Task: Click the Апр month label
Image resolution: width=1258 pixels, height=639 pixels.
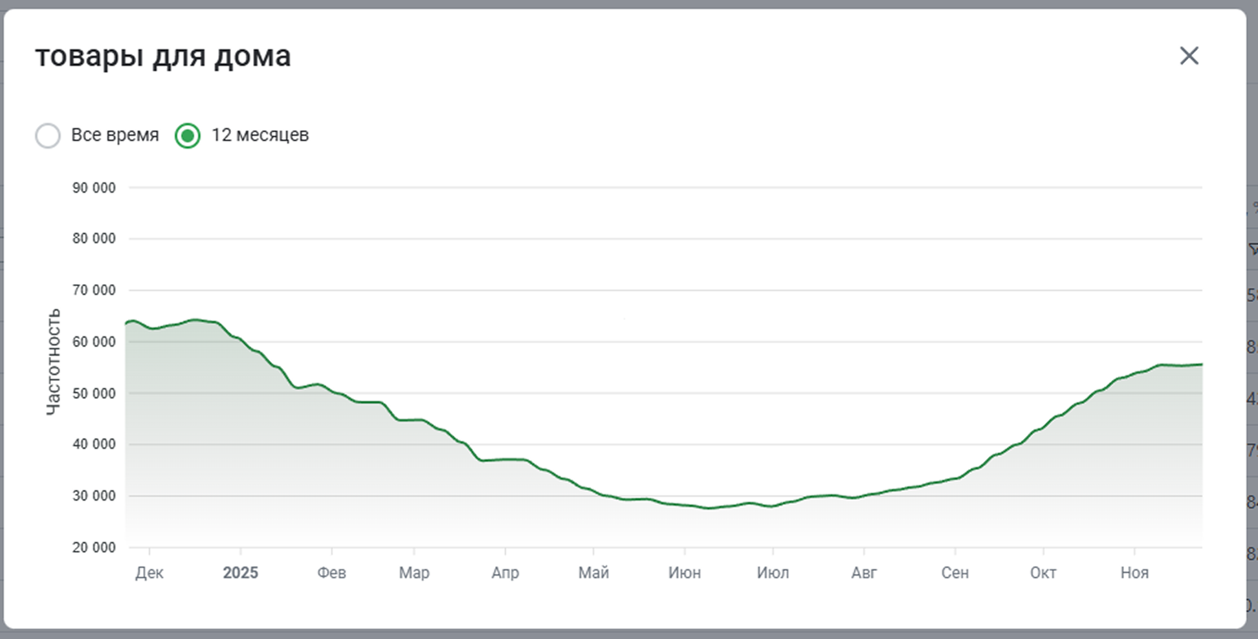Action: tap(505, 572)
